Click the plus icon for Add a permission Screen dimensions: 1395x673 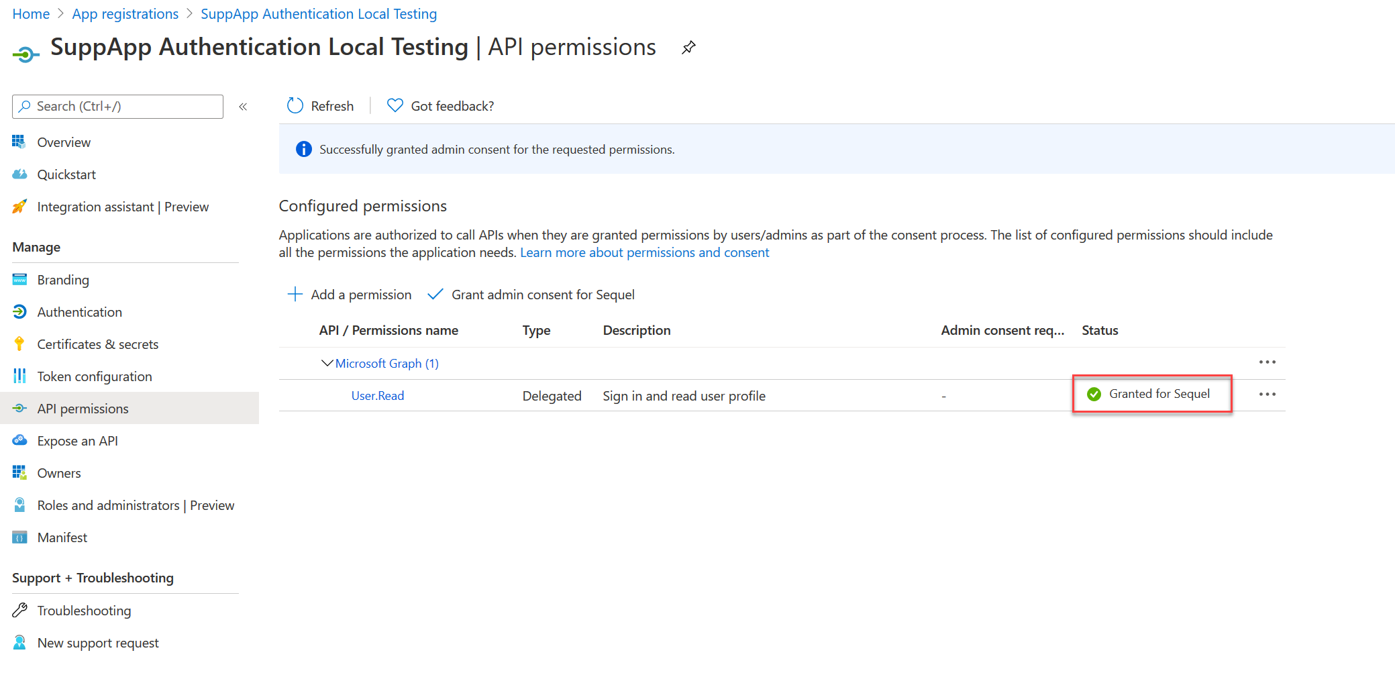(x=295, y=294)
